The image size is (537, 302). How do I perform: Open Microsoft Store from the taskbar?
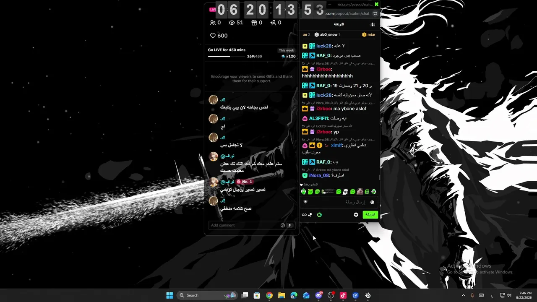pos(257,295)
